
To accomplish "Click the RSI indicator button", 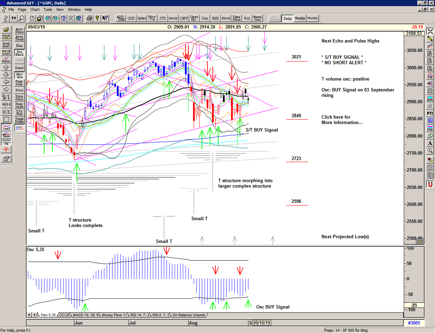I will 215,18.
